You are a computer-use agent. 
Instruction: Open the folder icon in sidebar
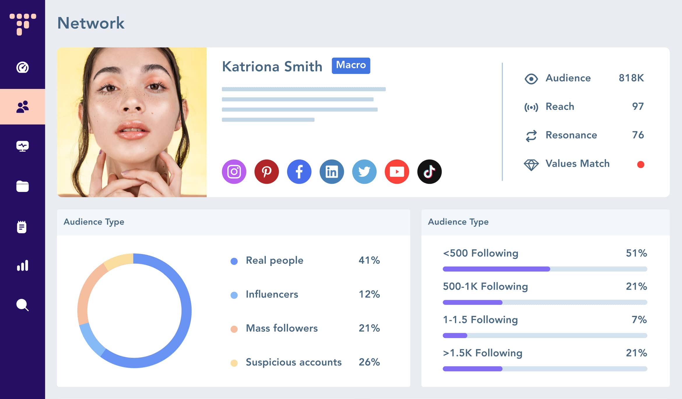tap(22, 186)
